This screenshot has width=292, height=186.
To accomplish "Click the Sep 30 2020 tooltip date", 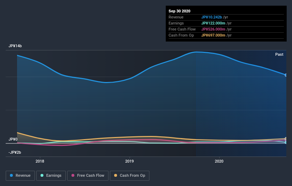I will click(x=179, y=11).
